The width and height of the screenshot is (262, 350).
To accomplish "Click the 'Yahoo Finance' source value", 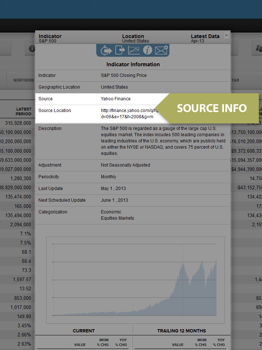I will point(116,98).
